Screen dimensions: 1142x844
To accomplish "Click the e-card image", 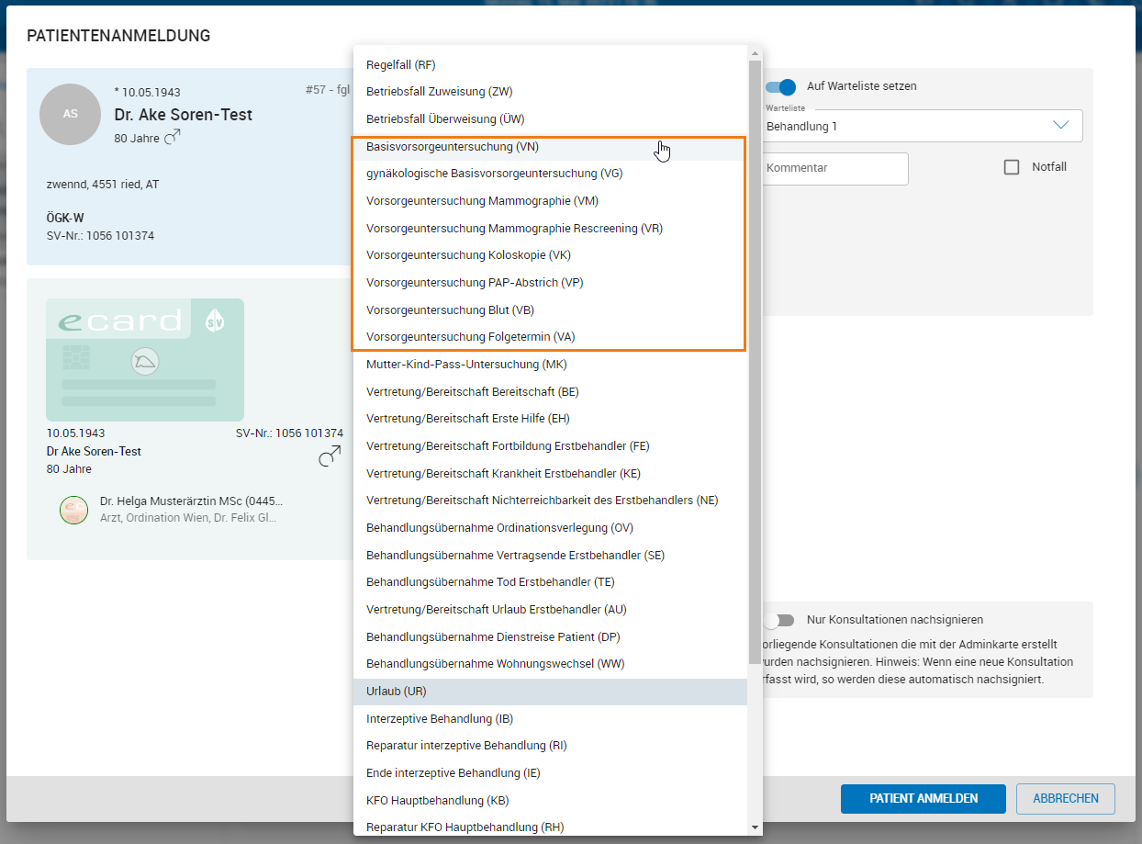I will click(x=145, y=359).
